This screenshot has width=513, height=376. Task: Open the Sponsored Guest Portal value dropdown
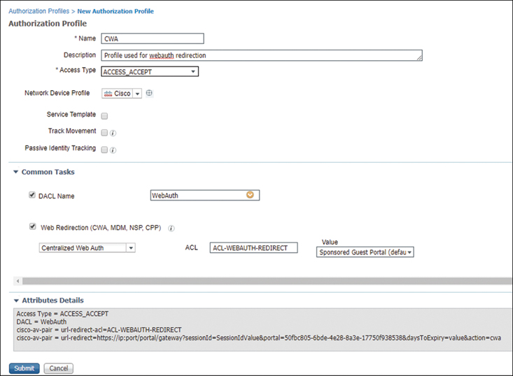[365, 252]
